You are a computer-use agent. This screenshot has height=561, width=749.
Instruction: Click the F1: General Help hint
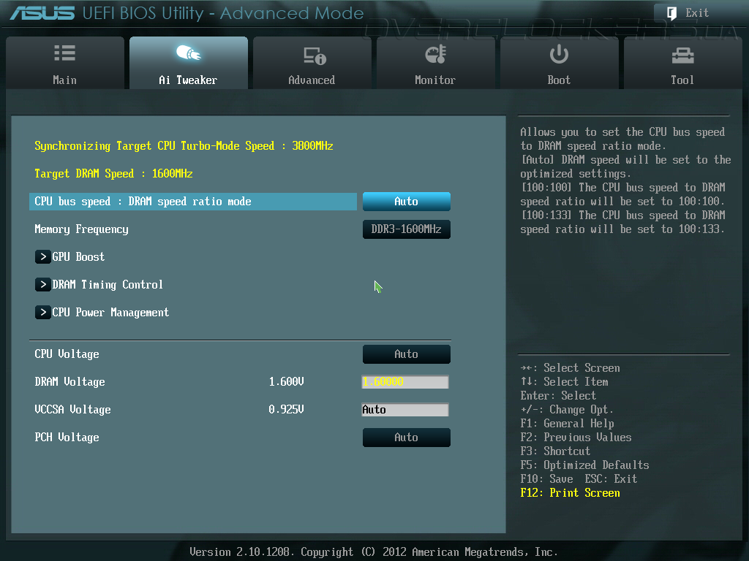tap(568, 424)
